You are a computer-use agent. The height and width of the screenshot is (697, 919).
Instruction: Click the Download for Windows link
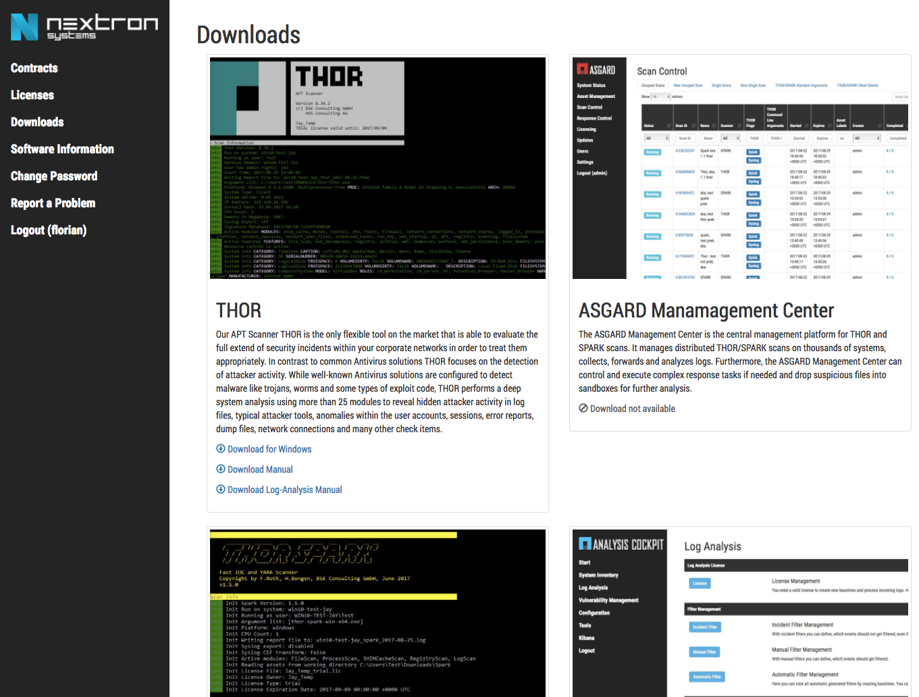pyautogui.click(x=269, y=449)
